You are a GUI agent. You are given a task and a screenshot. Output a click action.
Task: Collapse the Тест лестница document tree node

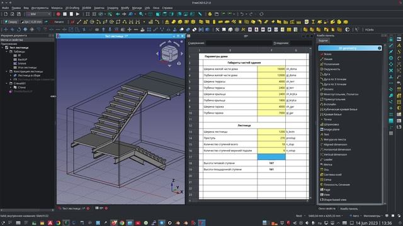(x=3, y=48)
